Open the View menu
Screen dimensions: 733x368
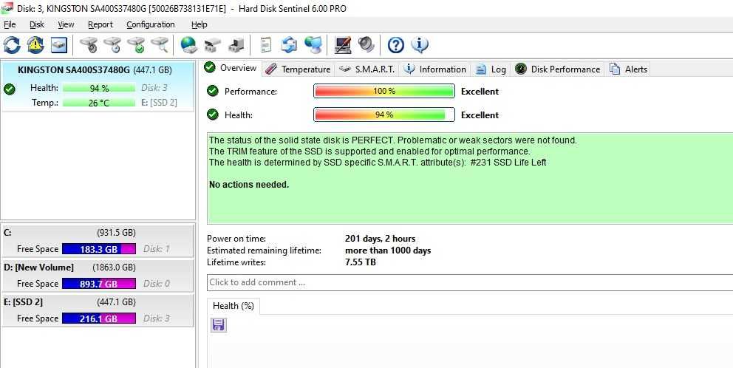click(66, 25)
